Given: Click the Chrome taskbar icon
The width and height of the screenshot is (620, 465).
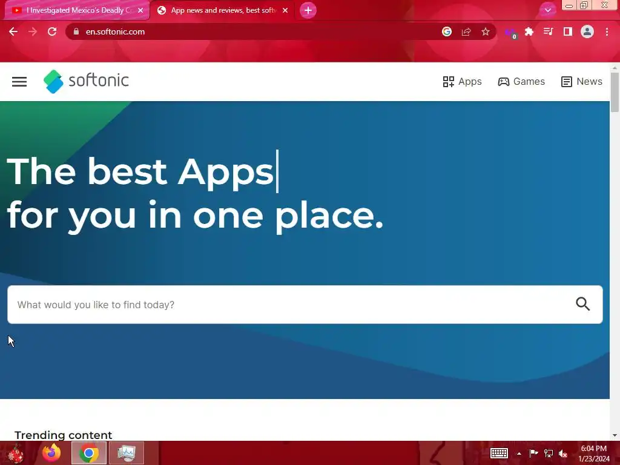Looking at the screenshot, I should pyautogui.click(x=89, y=453).
